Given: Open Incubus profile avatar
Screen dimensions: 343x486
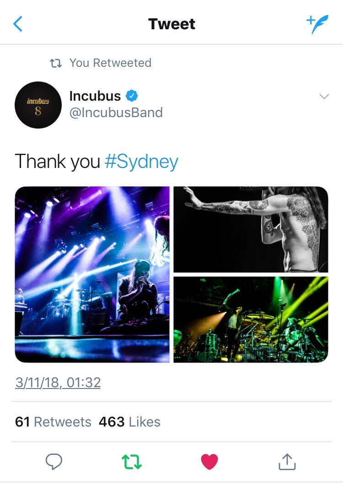Looking at the screenshot, I should coord(38,105).
